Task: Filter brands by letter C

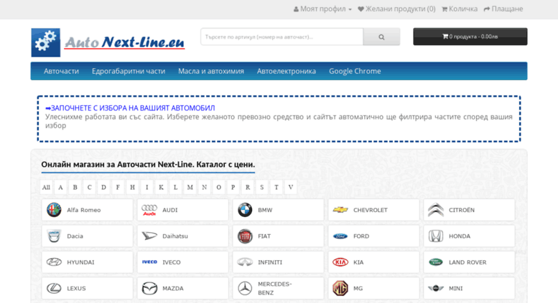Action: [x=89, y=188]
